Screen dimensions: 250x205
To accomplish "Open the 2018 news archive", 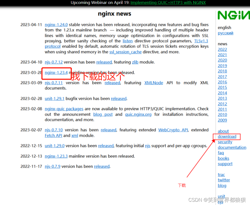I will 222,71.
